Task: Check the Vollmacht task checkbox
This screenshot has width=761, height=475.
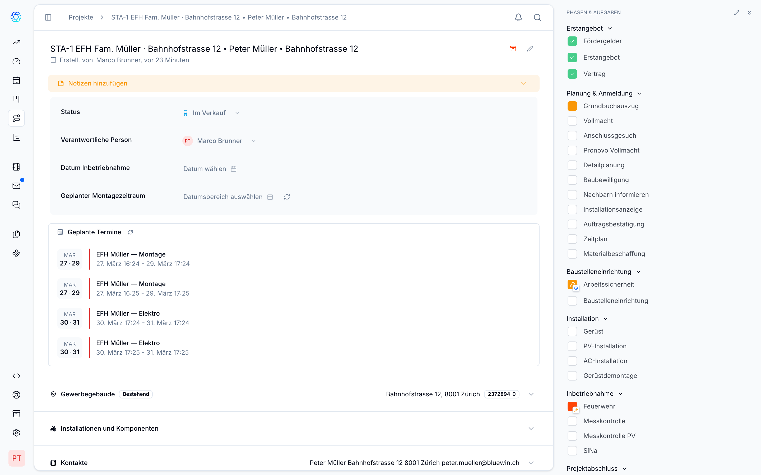Action: click(572, 121)
